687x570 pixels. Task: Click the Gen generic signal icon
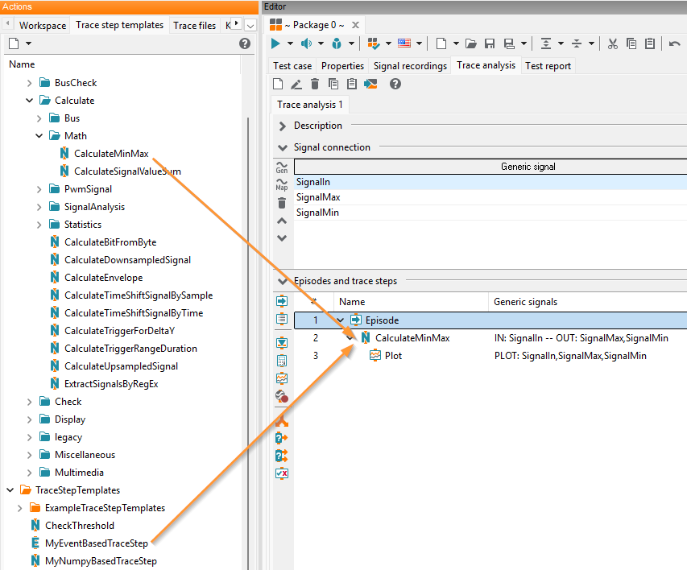pos(282,167)
